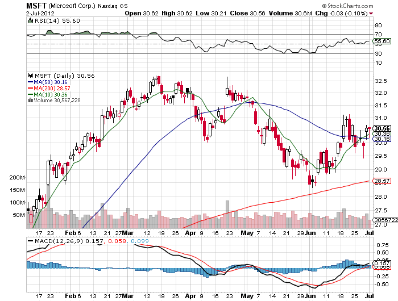Click the RSI value 55.60 in header
The width and height of the screenshot is (398, 301).
[x=71, y=21]
